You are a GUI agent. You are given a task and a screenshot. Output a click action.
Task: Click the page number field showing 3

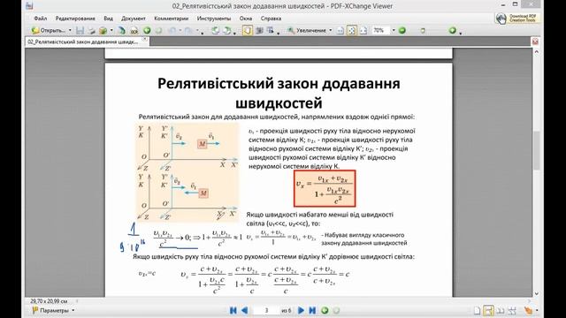pos(266,310)
